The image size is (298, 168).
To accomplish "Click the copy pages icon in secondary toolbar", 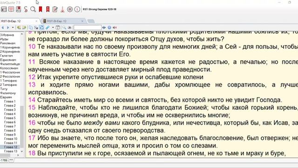I will click(x=31, y=28).
